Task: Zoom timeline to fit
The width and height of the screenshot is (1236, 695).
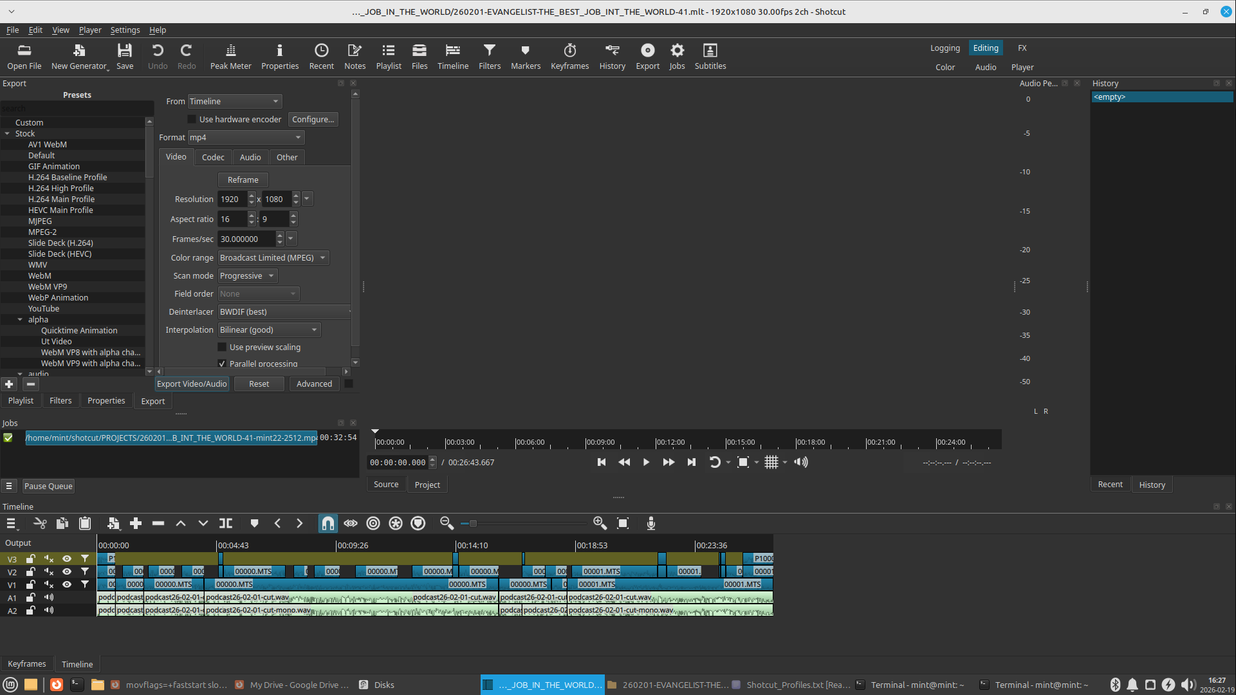Action: 622,524
